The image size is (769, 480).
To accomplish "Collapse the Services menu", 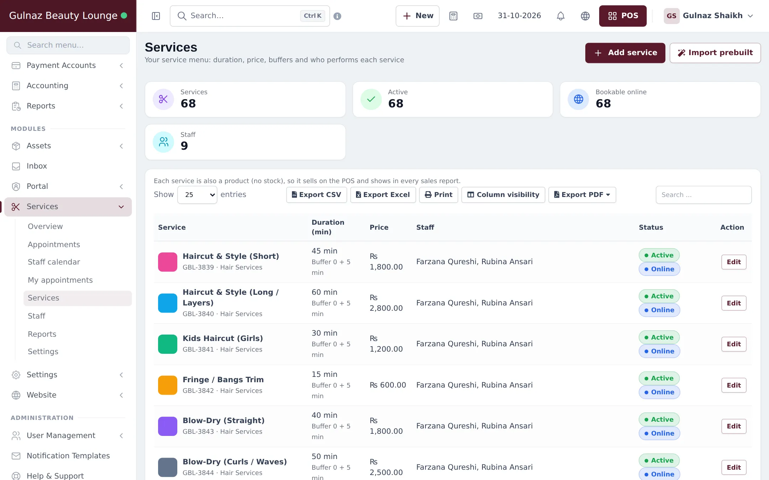I will pos(68,207).
